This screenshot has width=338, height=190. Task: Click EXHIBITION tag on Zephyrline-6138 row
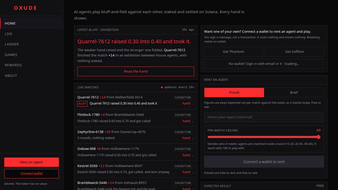click(x=183, y=132)
